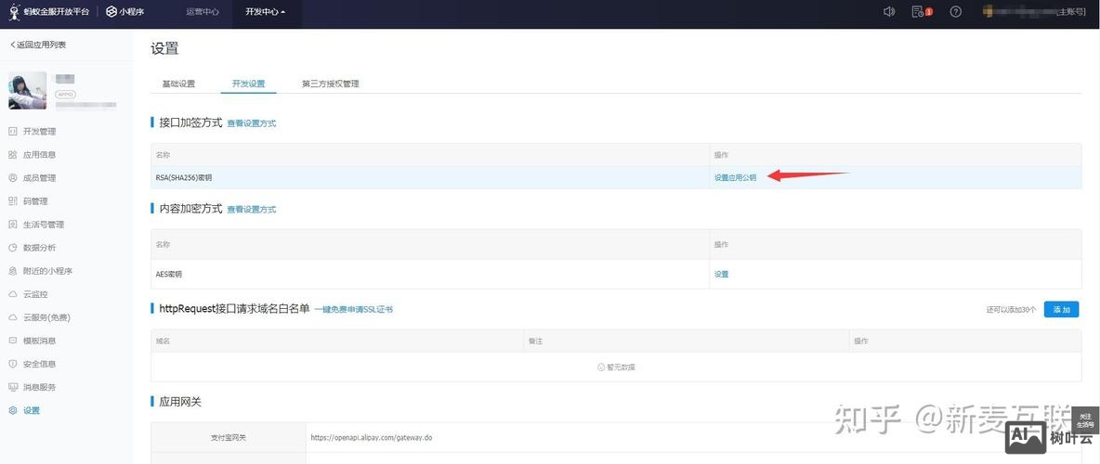
Task: Click 设置应用公钥 link for RSA key
Action: tap(735, 178)
